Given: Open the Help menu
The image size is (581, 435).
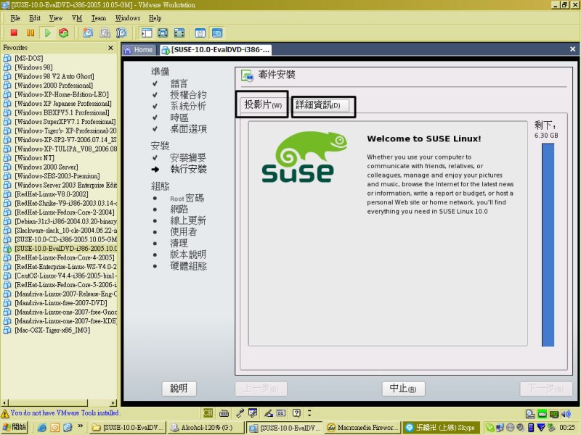Looking at the screenshot, I should point(155,18).
